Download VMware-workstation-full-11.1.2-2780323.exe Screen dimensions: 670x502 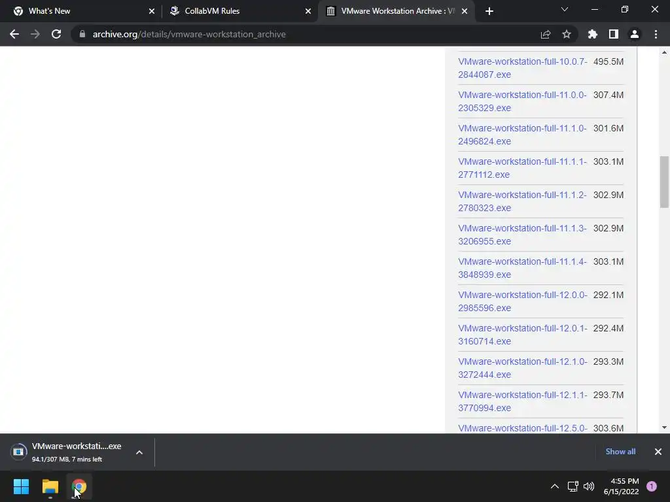click(x=522, y=201)
